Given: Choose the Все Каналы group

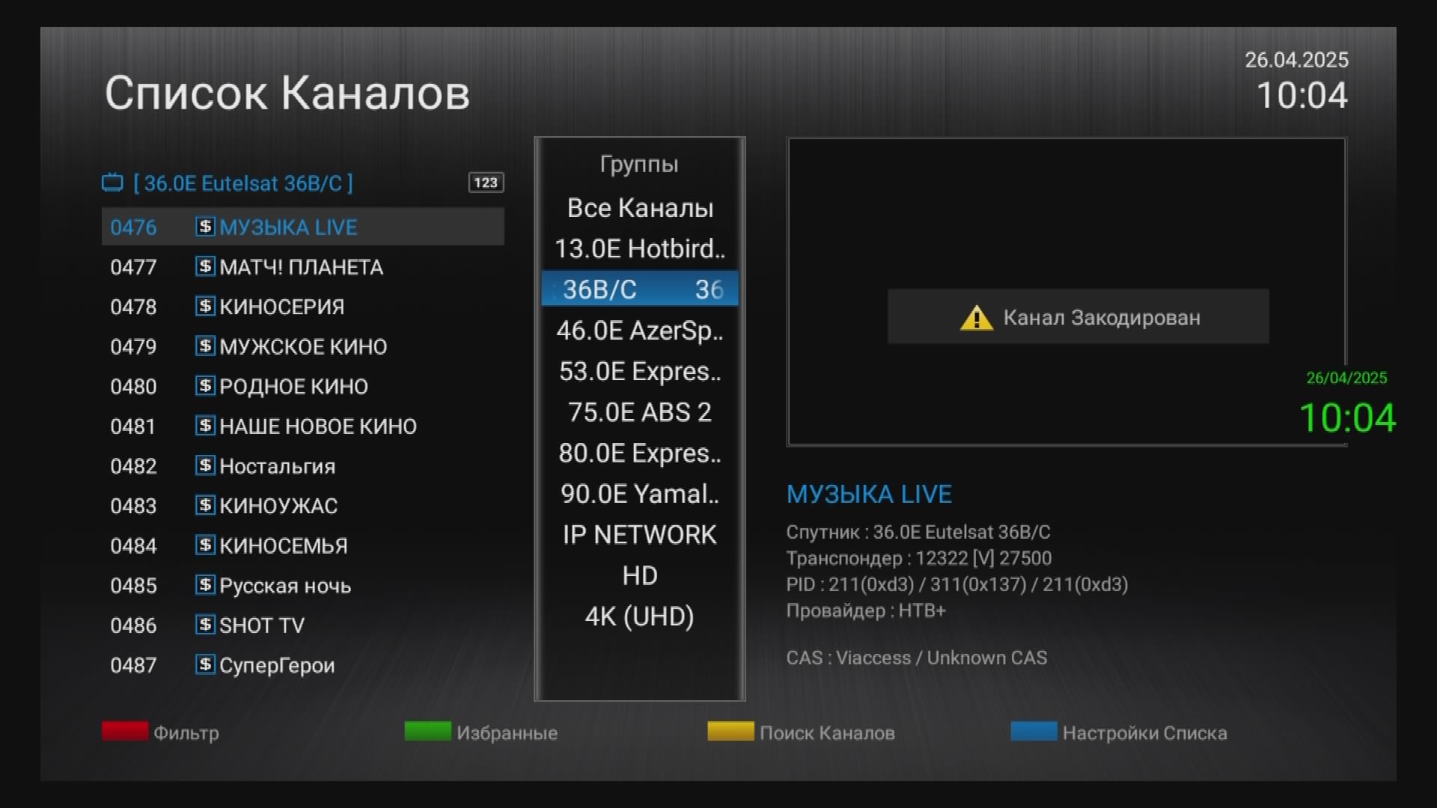Looking at the screenshot, I should [640, 207].
